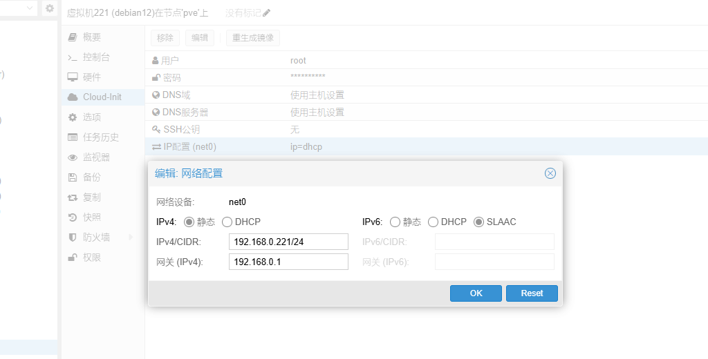708x359 pixels.
Task: Edit tags with the pencil icon
Action: point(266,12)
